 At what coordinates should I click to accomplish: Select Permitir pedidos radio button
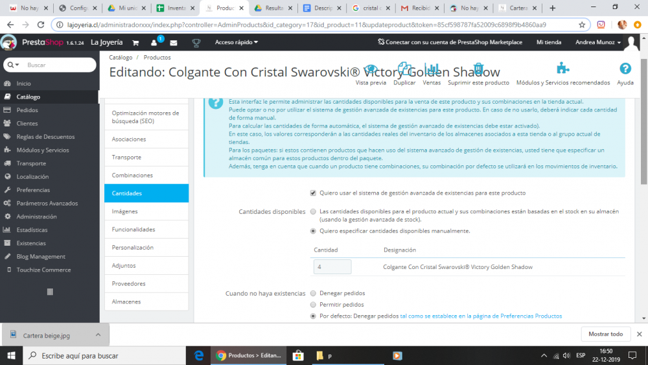[x=313, y=305]
